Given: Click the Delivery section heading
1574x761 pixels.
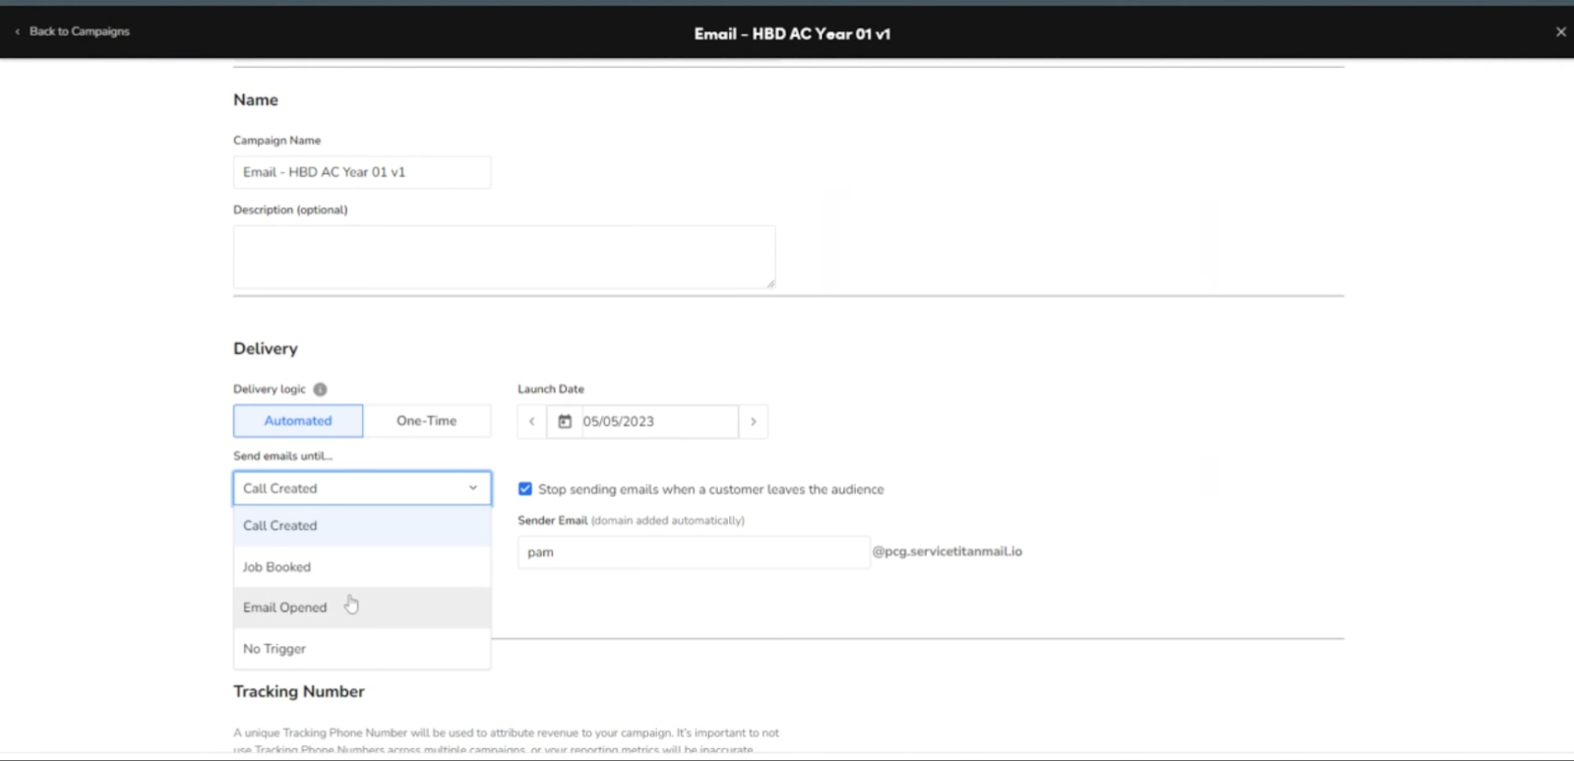Looking at the screenshot, I should (266, 348).
